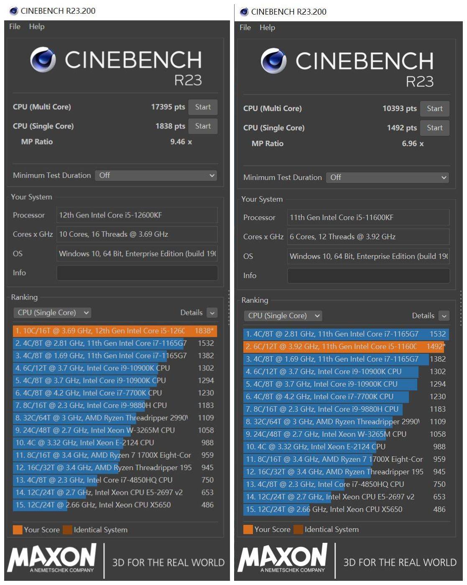This screenshot has width=467, height=585.
Task: Expand the Details arrow in left window ranking
Action: pos(212,313)
